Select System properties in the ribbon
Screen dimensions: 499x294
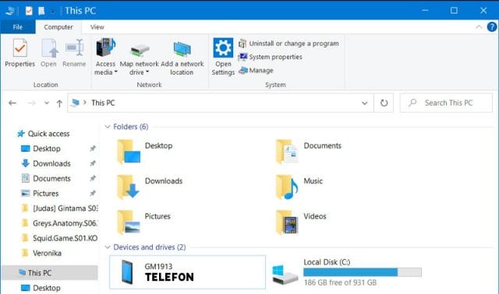[271, 57]
